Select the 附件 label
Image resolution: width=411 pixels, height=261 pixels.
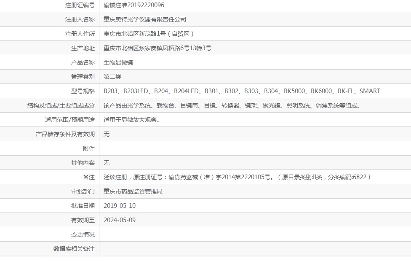[88, 148]
